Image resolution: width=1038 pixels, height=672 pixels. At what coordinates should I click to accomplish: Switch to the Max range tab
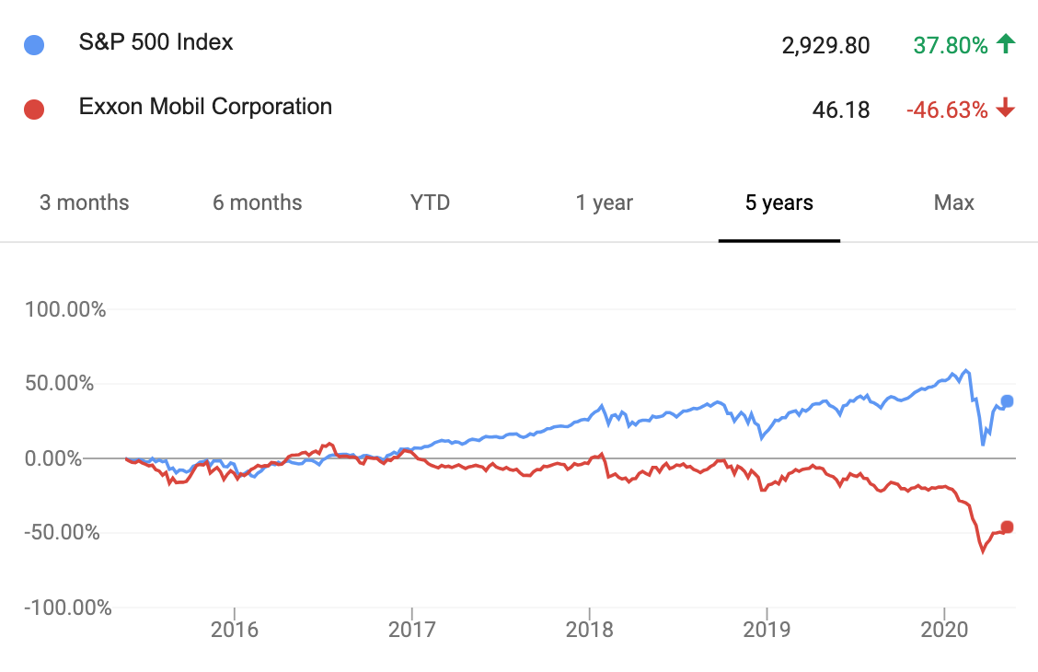click(954, 203)
